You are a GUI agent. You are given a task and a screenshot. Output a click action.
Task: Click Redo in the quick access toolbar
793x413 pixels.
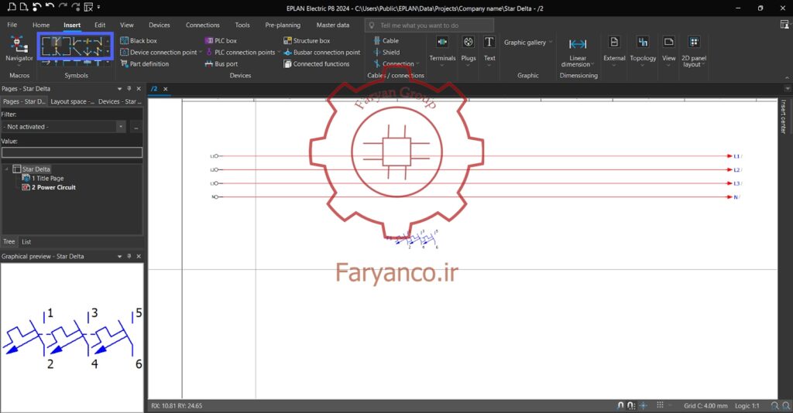point(63,7)
